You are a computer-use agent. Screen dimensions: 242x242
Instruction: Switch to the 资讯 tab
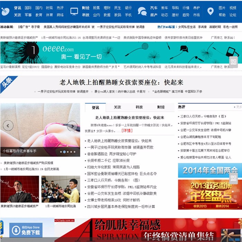(95, 108)
